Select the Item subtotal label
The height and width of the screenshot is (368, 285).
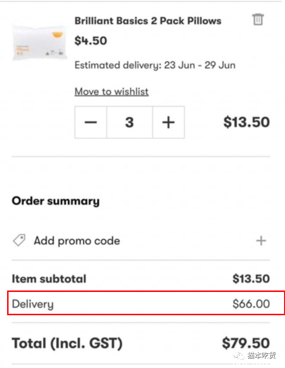click(49, 279)
